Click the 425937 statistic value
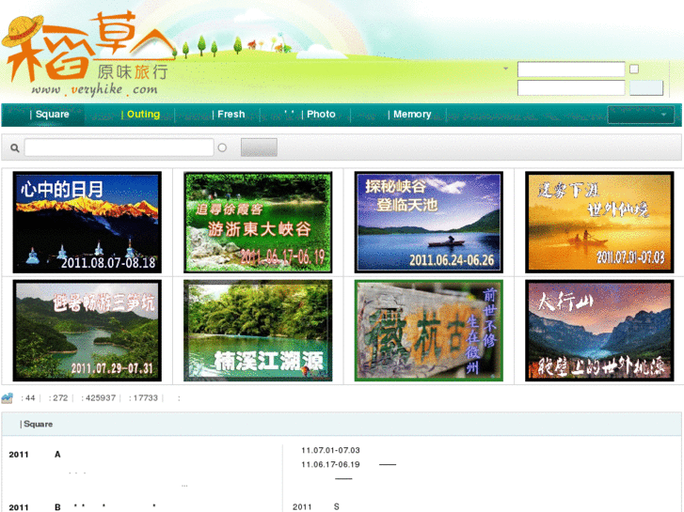 pyautogui.click(x=101, y=397)
